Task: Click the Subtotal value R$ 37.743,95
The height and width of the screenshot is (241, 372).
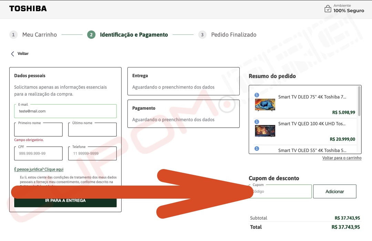Action: pos(347,218)
